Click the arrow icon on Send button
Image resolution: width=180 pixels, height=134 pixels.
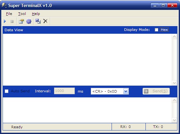[x=146, y=91]
